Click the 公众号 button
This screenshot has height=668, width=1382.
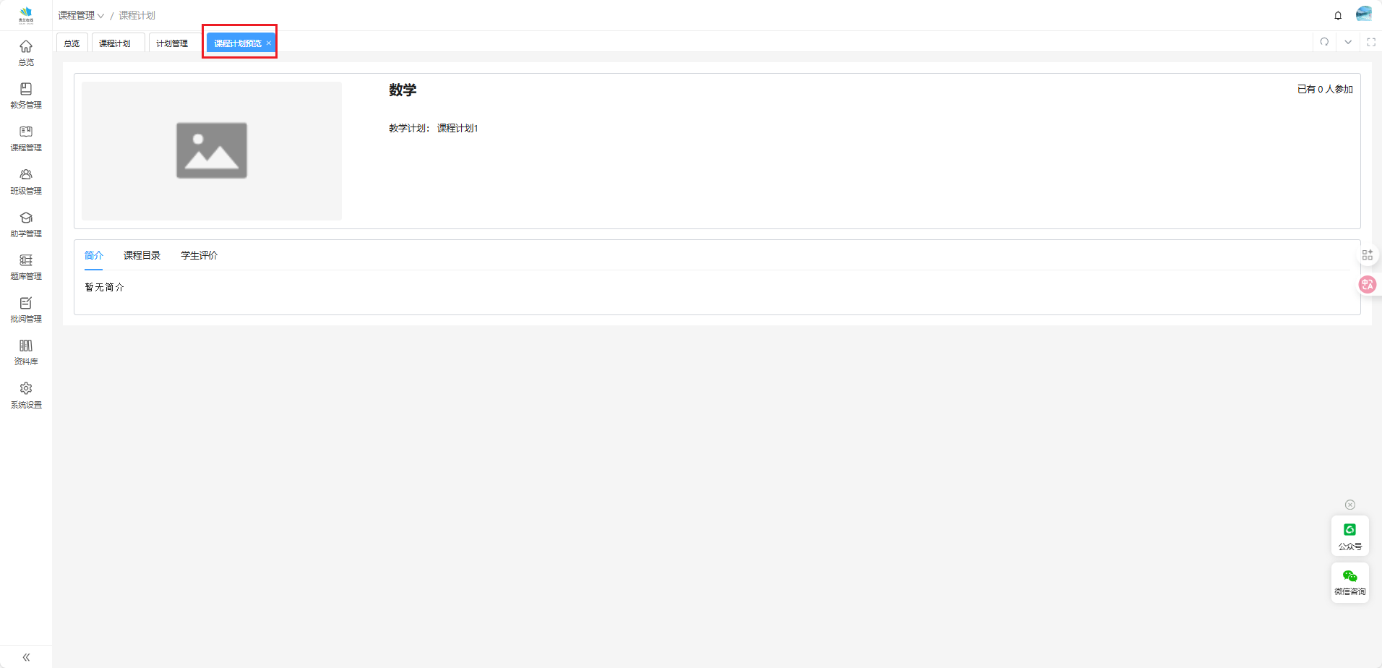1349,536
